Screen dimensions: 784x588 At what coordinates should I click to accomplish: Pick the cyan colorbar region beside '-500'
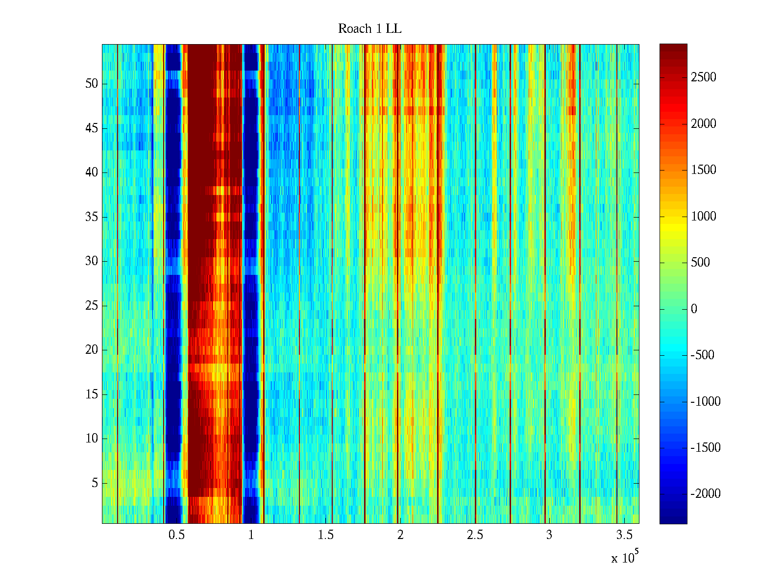[673, 355]
